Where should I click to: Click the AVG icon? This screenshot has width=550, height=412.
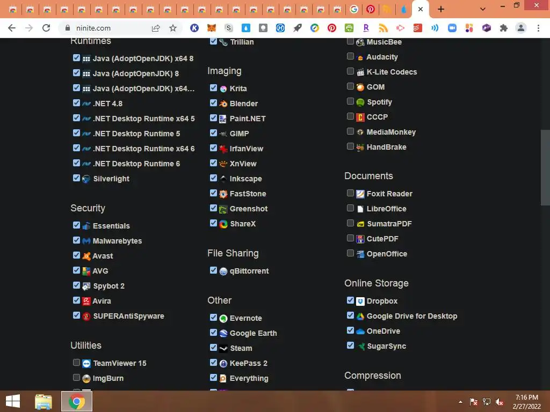[86, 271]
